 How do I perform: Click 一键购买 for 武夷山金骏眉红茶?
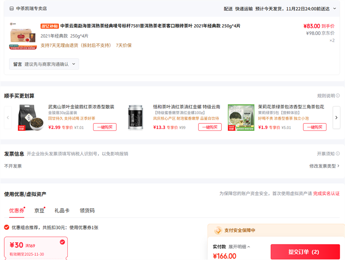(x=105, y=127)
